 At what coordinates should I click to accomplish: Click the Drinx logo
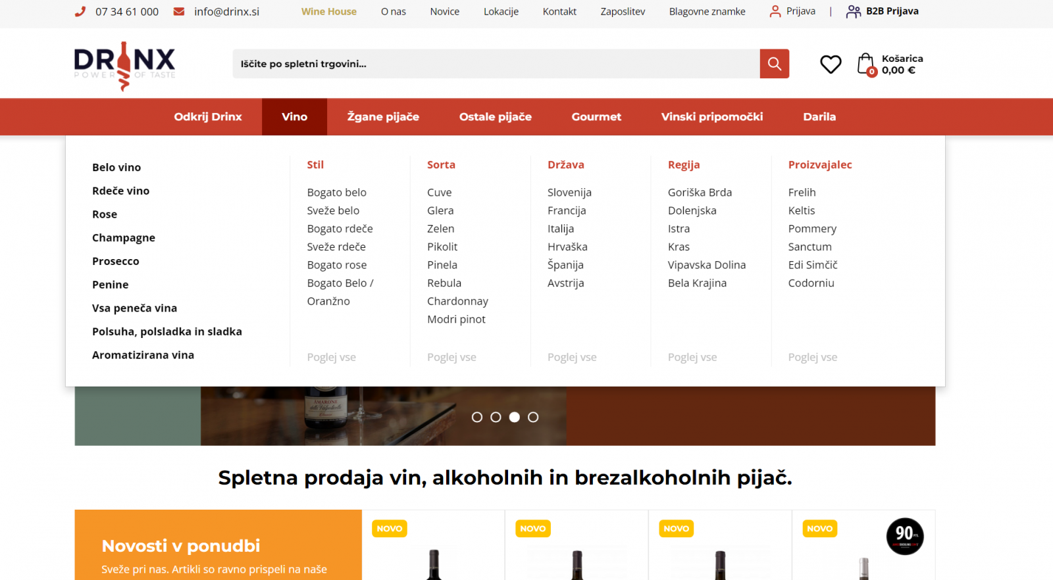124,65
